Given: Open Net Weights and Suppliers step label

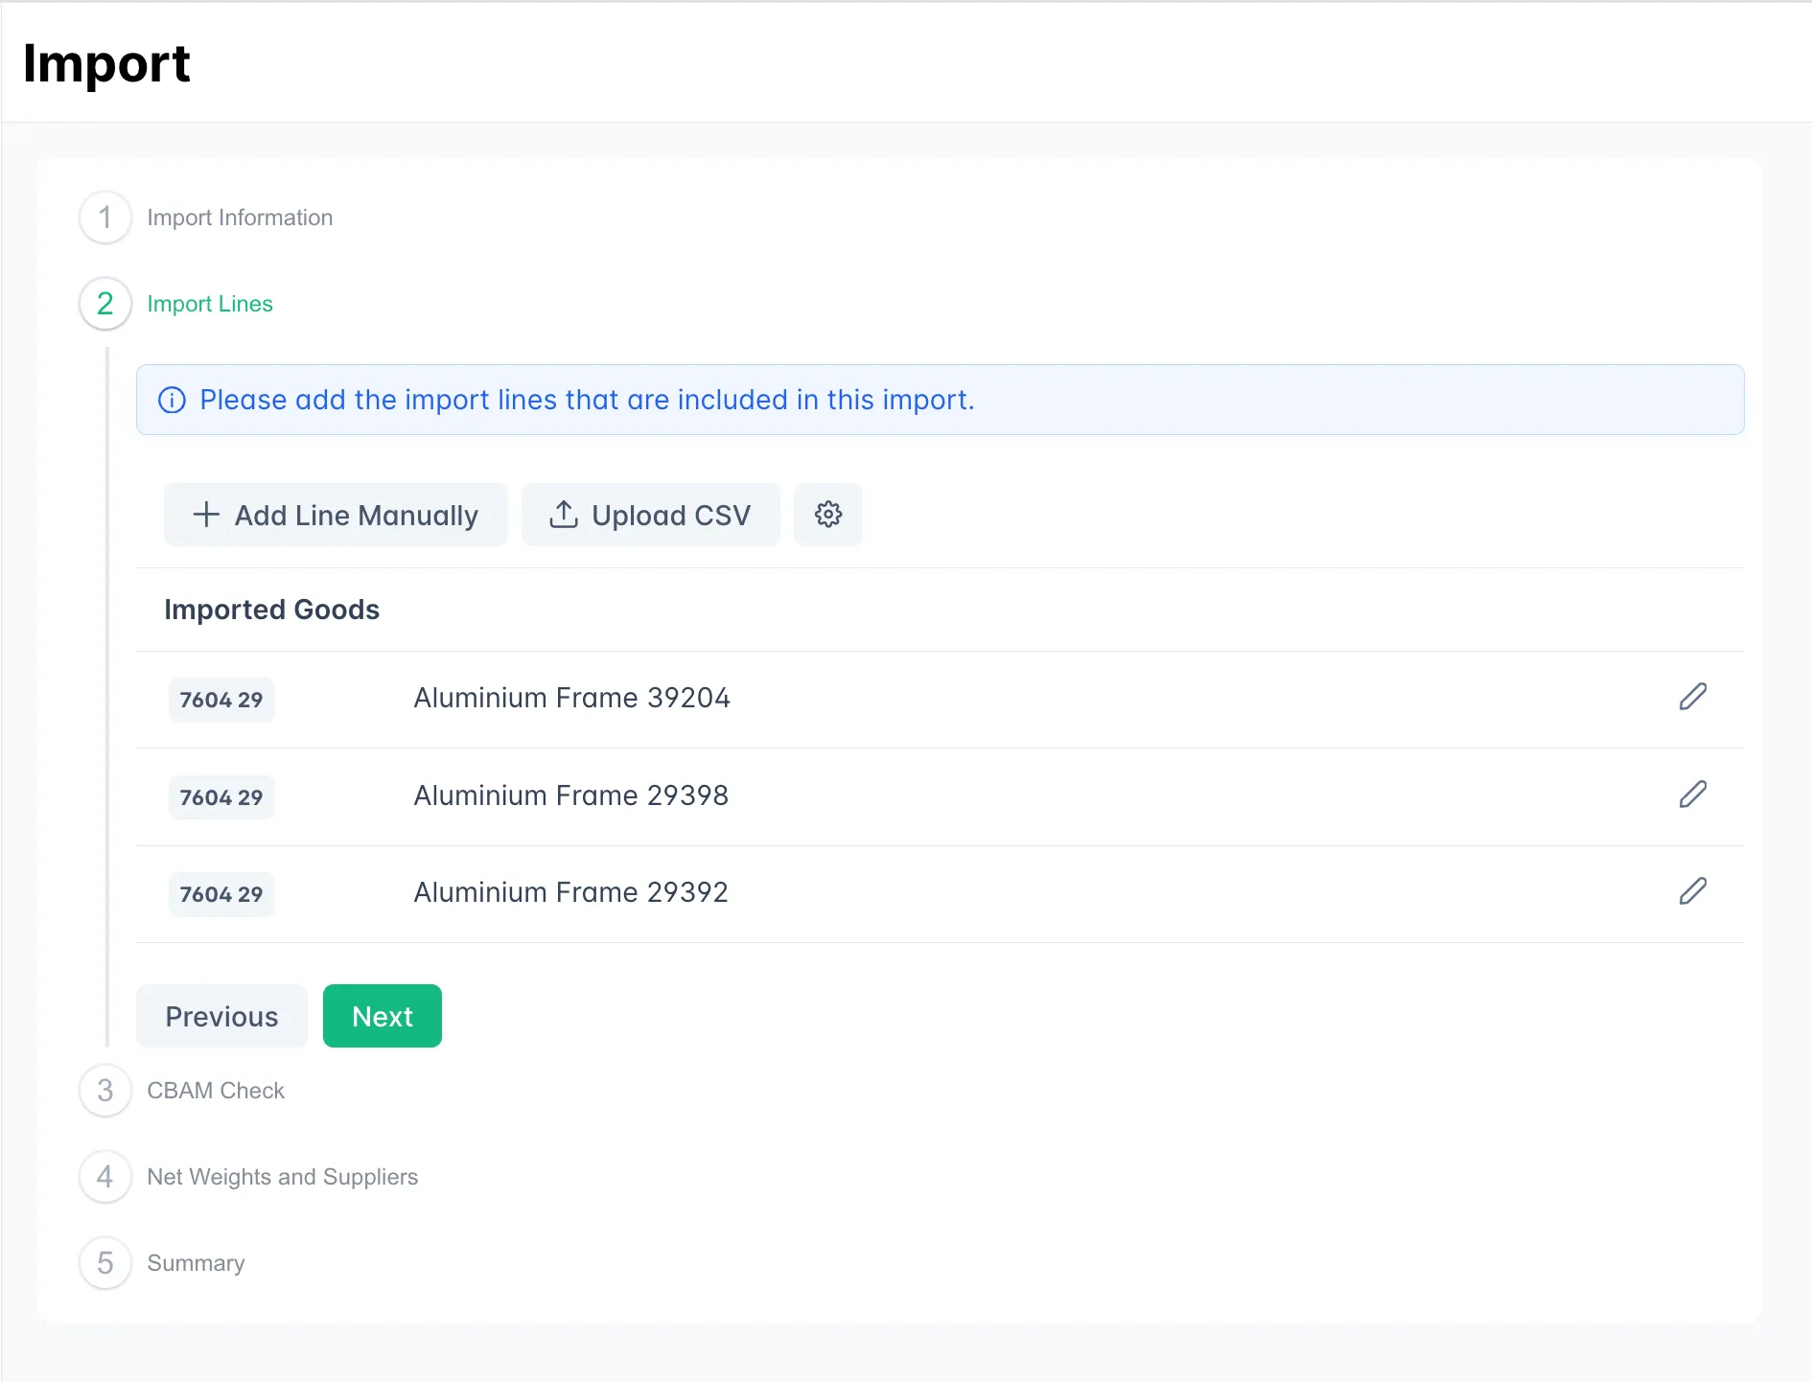Looking at the screenshot, I should coord(282,1177).
